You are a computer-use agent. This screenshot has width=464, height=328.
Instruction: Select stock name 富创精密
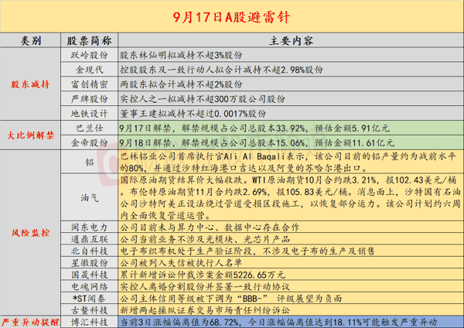89,84
